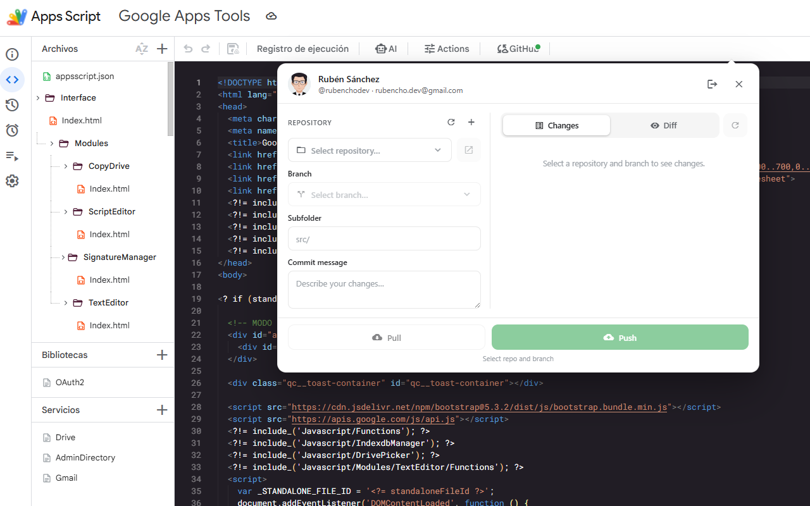Expand the SignatureManager folder chevron
Screen dimensions: 810x506
coord(63,257)
